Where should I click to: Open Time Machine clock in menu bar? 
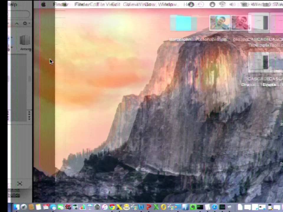[201, 4]
